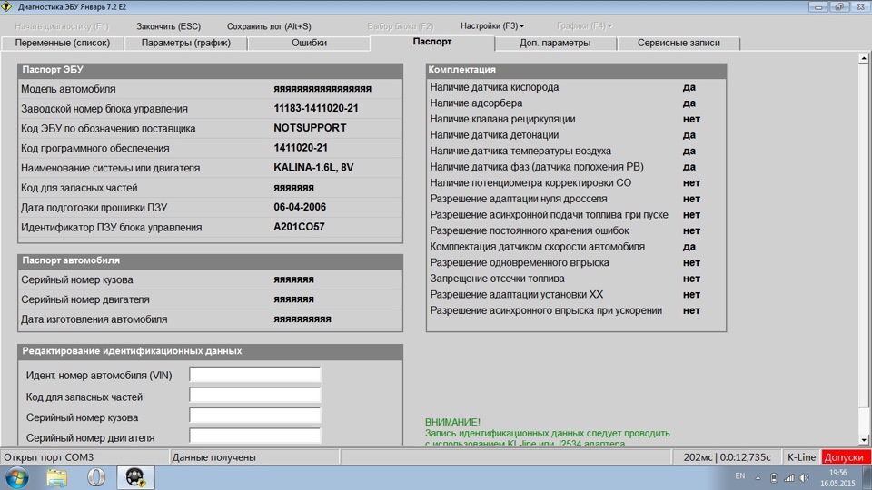Screen dimensions: 872x490
Task: Click the green ВНИМАНИЕ! warning text
Action: (452, 422)
